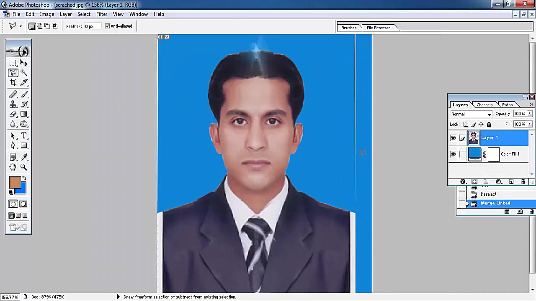536x301 pixels.
Task: Add a layer mask in Layers panel
Action: click(x=474, y=182)
